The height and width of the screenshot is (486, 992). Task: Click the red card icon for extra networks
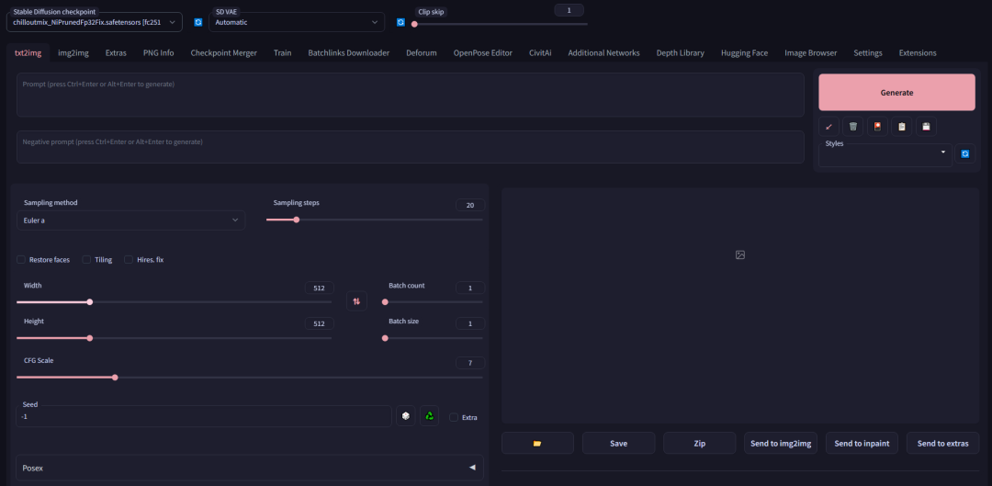point(877,126)
